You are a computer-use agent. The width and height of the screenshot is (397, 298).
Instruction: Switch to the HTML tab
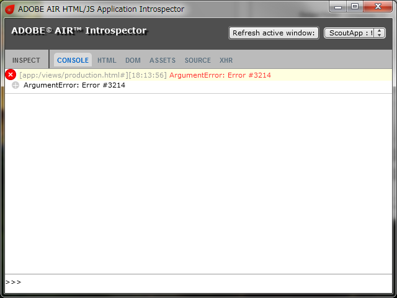point(107,60)
